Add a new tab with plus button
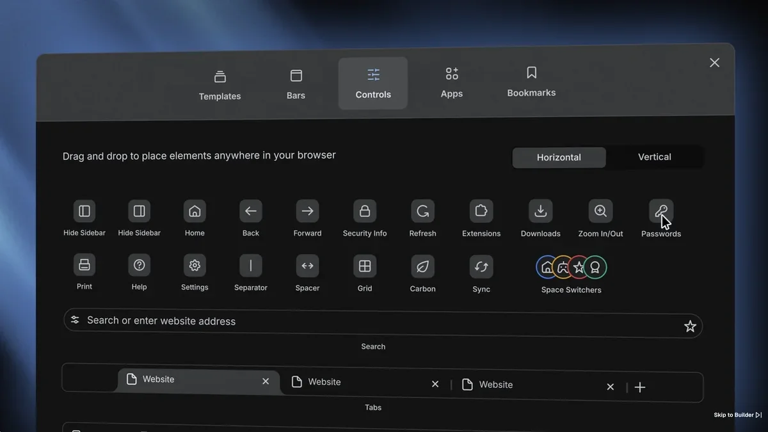The width and height of the screenshot is (768, 432). [x=640, y=387]
